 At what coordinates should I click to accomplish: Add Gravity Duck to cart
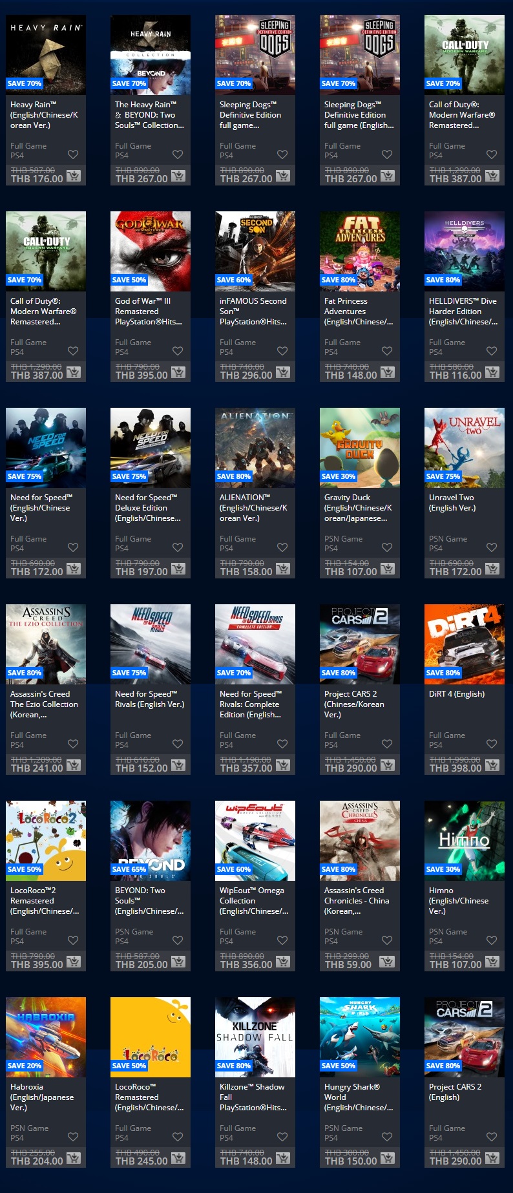tap(388, 569)
